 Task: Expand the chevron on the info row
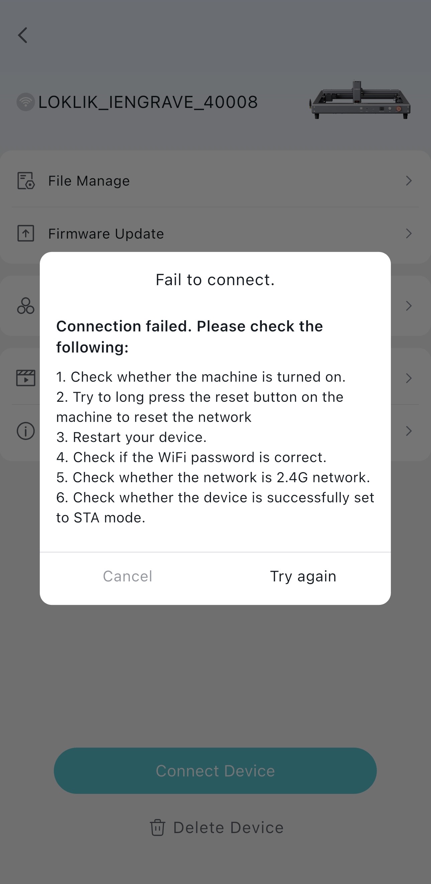pos(408,431)
